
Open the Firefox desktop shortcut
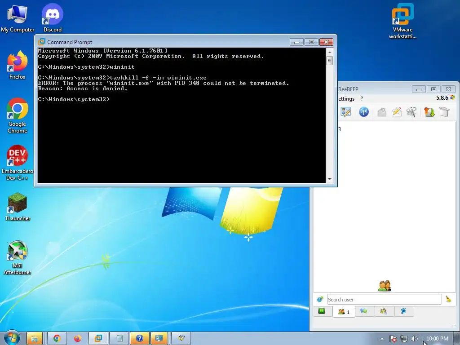[18, 65]
